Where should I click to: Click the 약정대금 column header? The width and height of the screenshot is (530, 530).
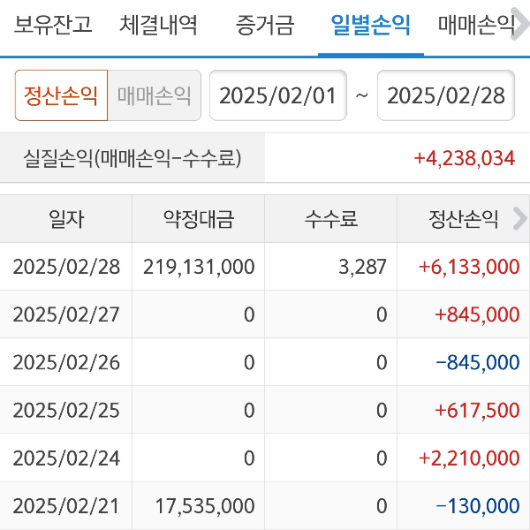pos(199,219)
